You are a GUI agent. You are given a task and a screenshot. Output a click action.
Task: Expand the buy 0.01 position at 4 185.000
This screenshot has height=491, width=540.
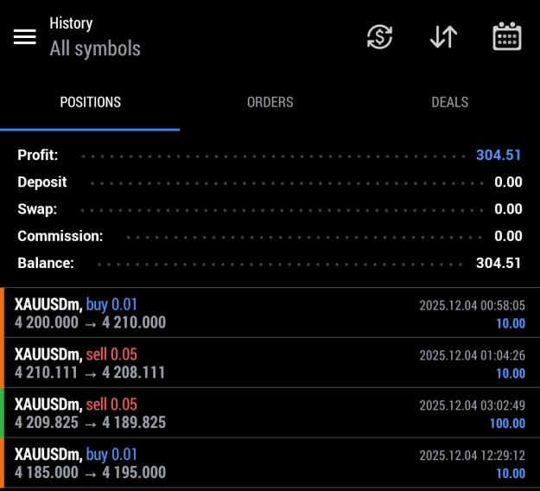click(x=270, y=462)
